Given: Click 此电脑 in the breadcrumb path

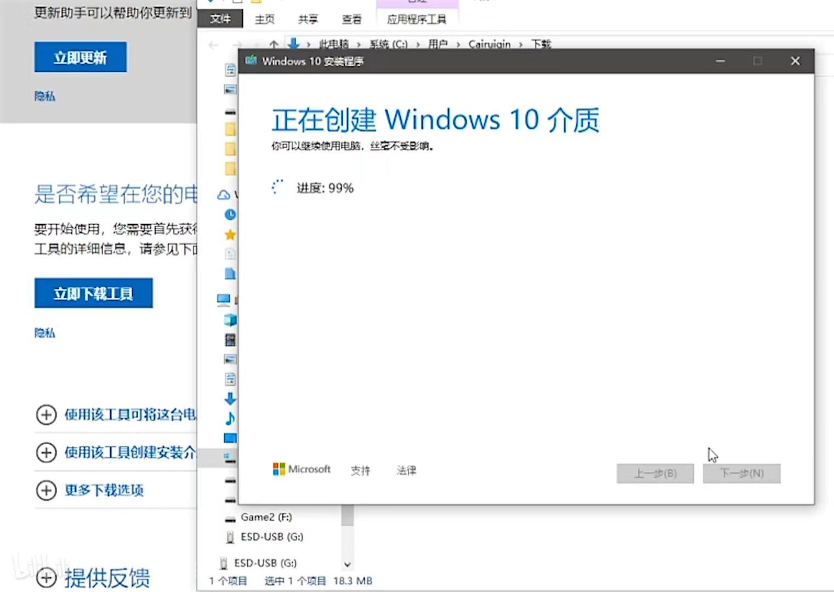Looking at the screenshot, I should click(x=333, y=44).
